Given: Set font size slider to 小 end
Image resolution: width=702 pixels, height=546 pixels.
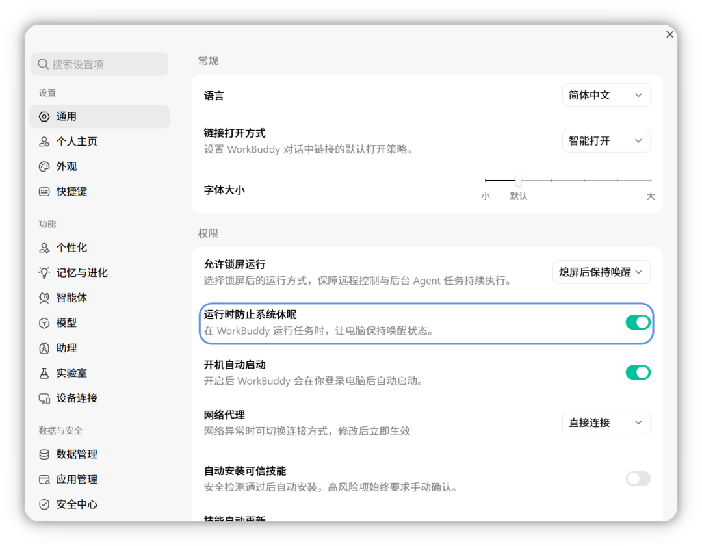Looking at the screenshot, I should (x=486, y=180).
